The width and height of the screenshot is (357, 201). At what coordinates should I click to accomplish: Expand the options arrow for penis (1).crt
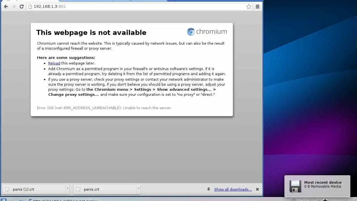(67, 189)
